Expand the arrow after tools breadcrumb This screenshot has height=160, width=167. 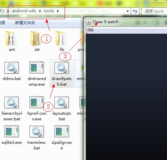[58, 11]
